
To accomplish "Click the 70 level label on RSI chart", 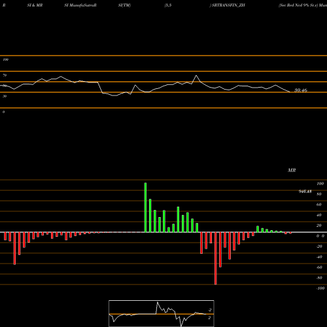I will coord(5,75).
